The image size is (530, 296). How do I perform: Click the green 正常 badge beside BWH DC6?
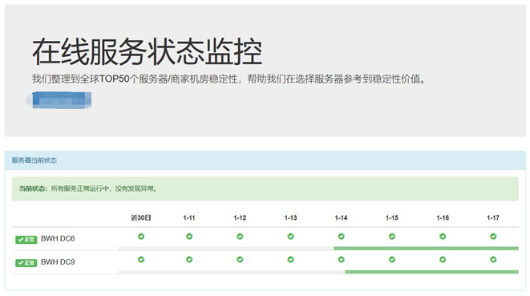pos(26,240)
